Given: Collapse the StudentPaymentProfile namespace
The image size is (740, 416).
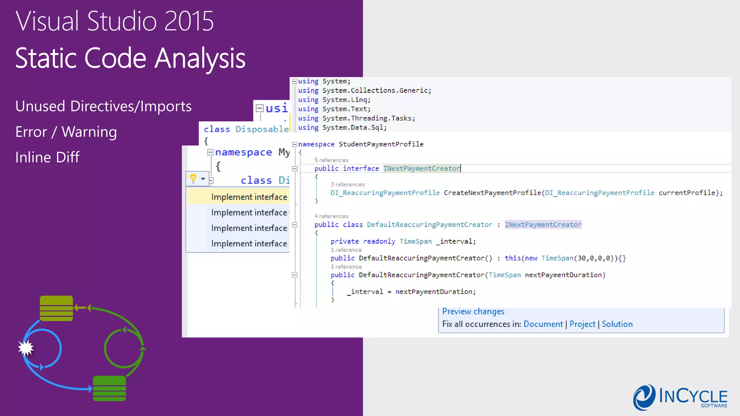Looking at the screenshot, I should coord(294,144).
